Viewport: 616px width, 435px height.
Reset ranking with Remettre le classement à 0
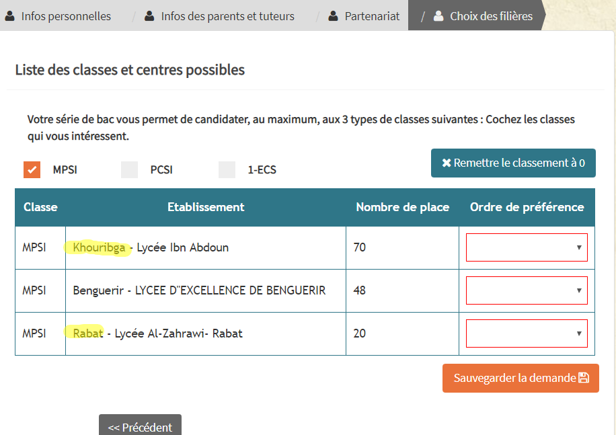pos(513,163)
